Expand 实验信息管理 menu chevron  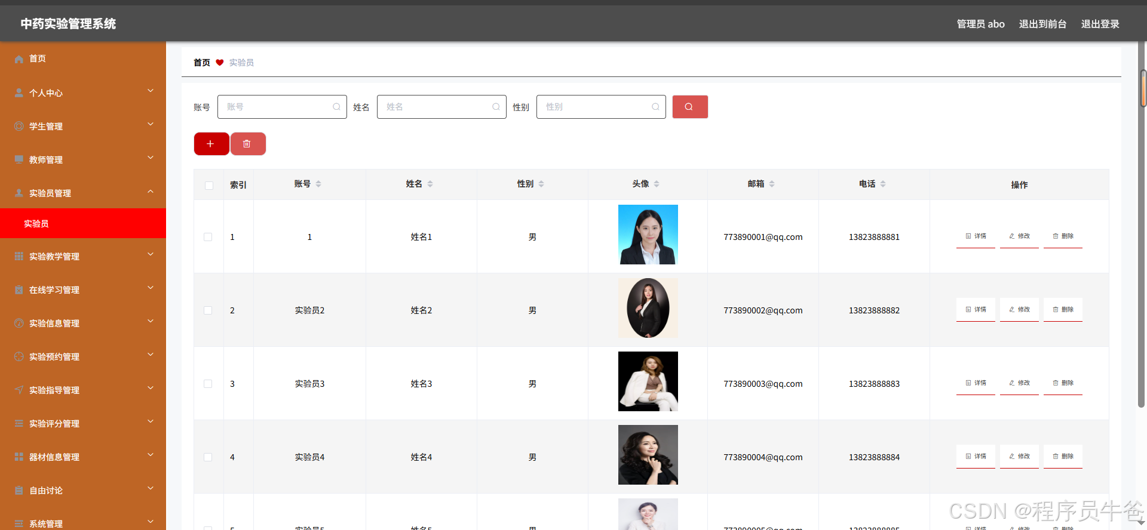pyautogui.click(x=151, y=321)
